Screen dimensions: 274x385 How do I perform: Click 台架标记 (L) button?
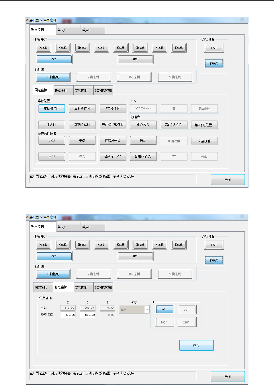pyautogui.click(x=113, y=156)
